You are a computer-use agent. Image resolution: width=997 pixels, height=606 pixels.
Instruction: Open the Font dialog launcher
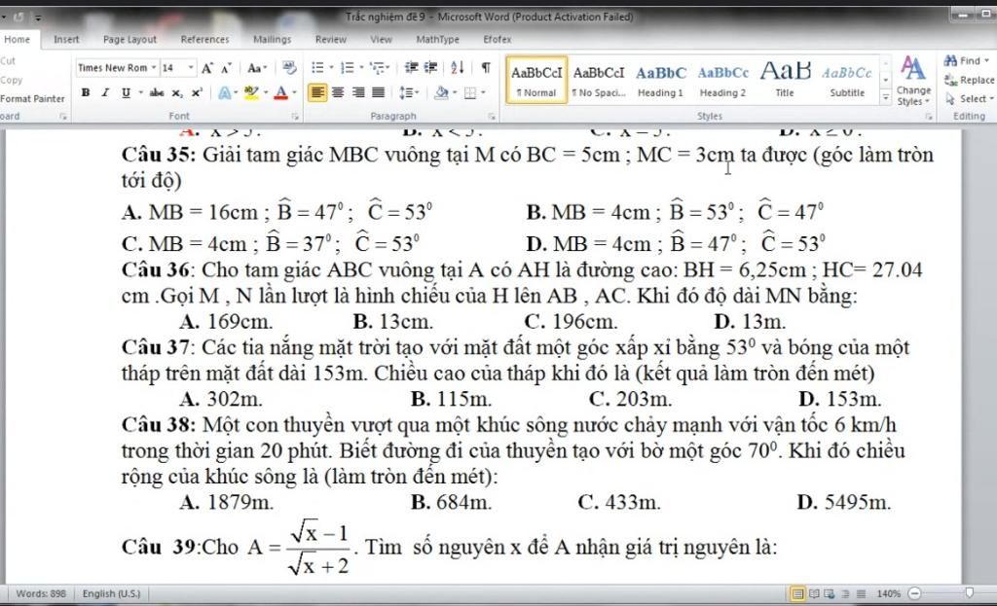295,117
